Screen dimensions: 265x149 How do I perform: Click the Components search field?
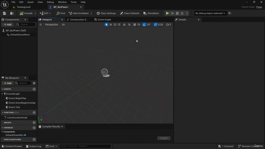[26, 25]
